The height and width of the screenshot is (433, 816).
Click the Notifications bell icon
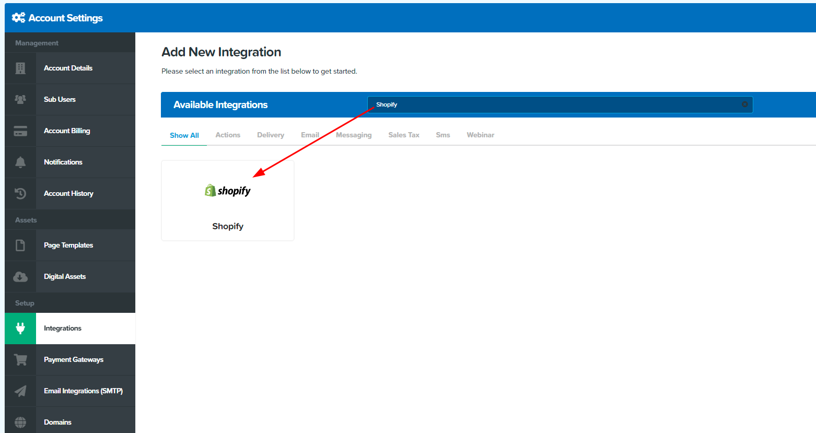click(20, 162)
